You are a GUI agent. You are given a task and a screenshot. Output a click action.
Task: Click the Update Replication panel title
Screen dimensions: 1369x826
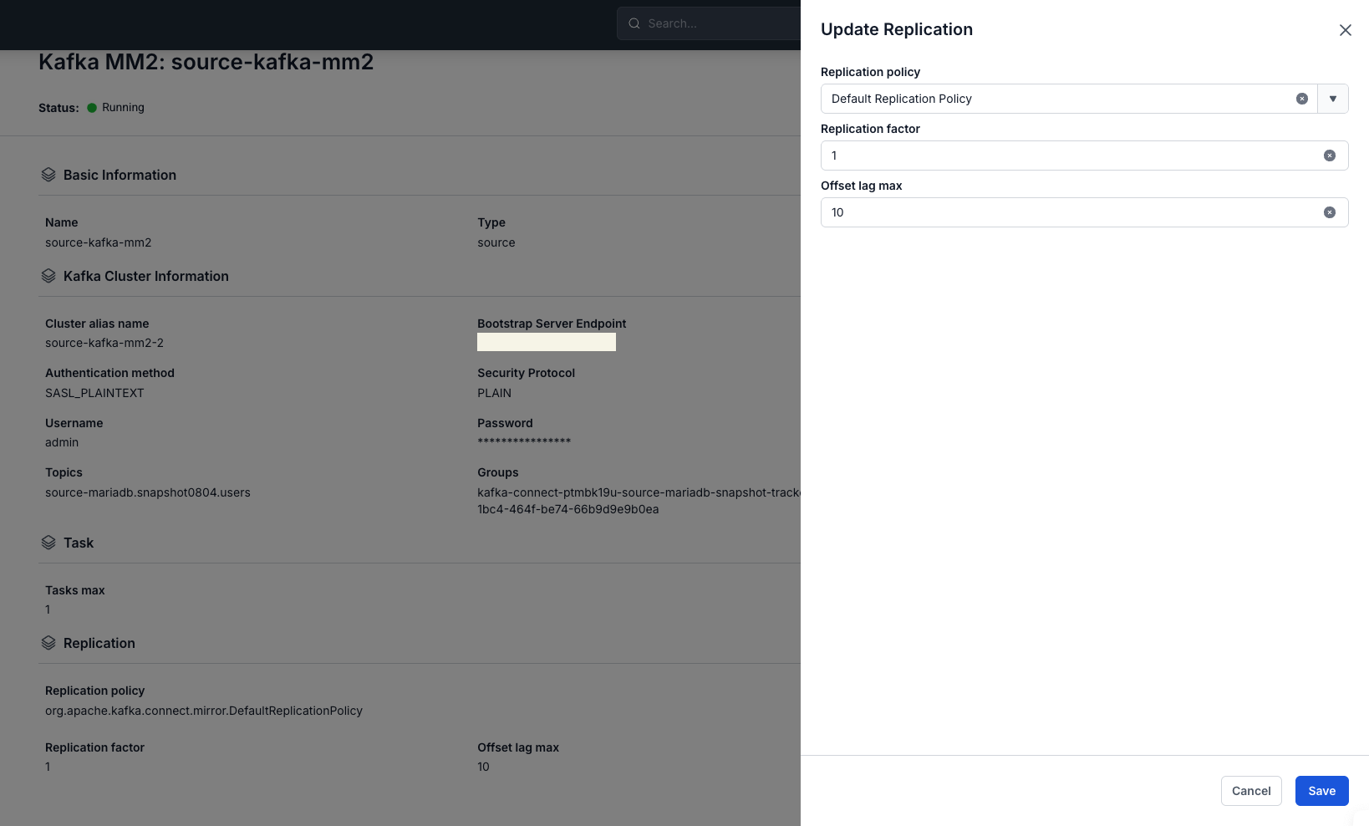click(x=897, y=29)
